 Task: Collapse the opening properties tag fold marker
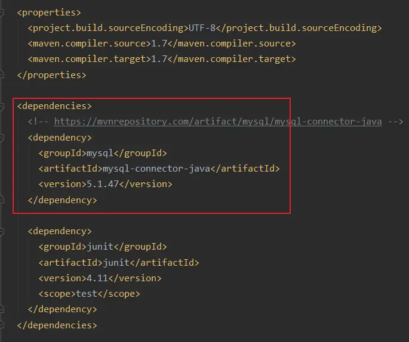click(x=2, y=13)
